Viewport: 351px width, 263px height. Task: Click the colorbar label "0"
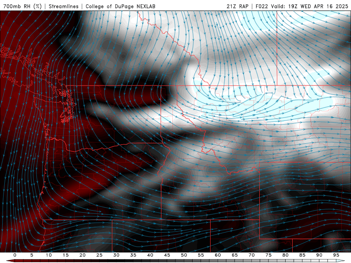pyautogui.click(x=15, y=255)
